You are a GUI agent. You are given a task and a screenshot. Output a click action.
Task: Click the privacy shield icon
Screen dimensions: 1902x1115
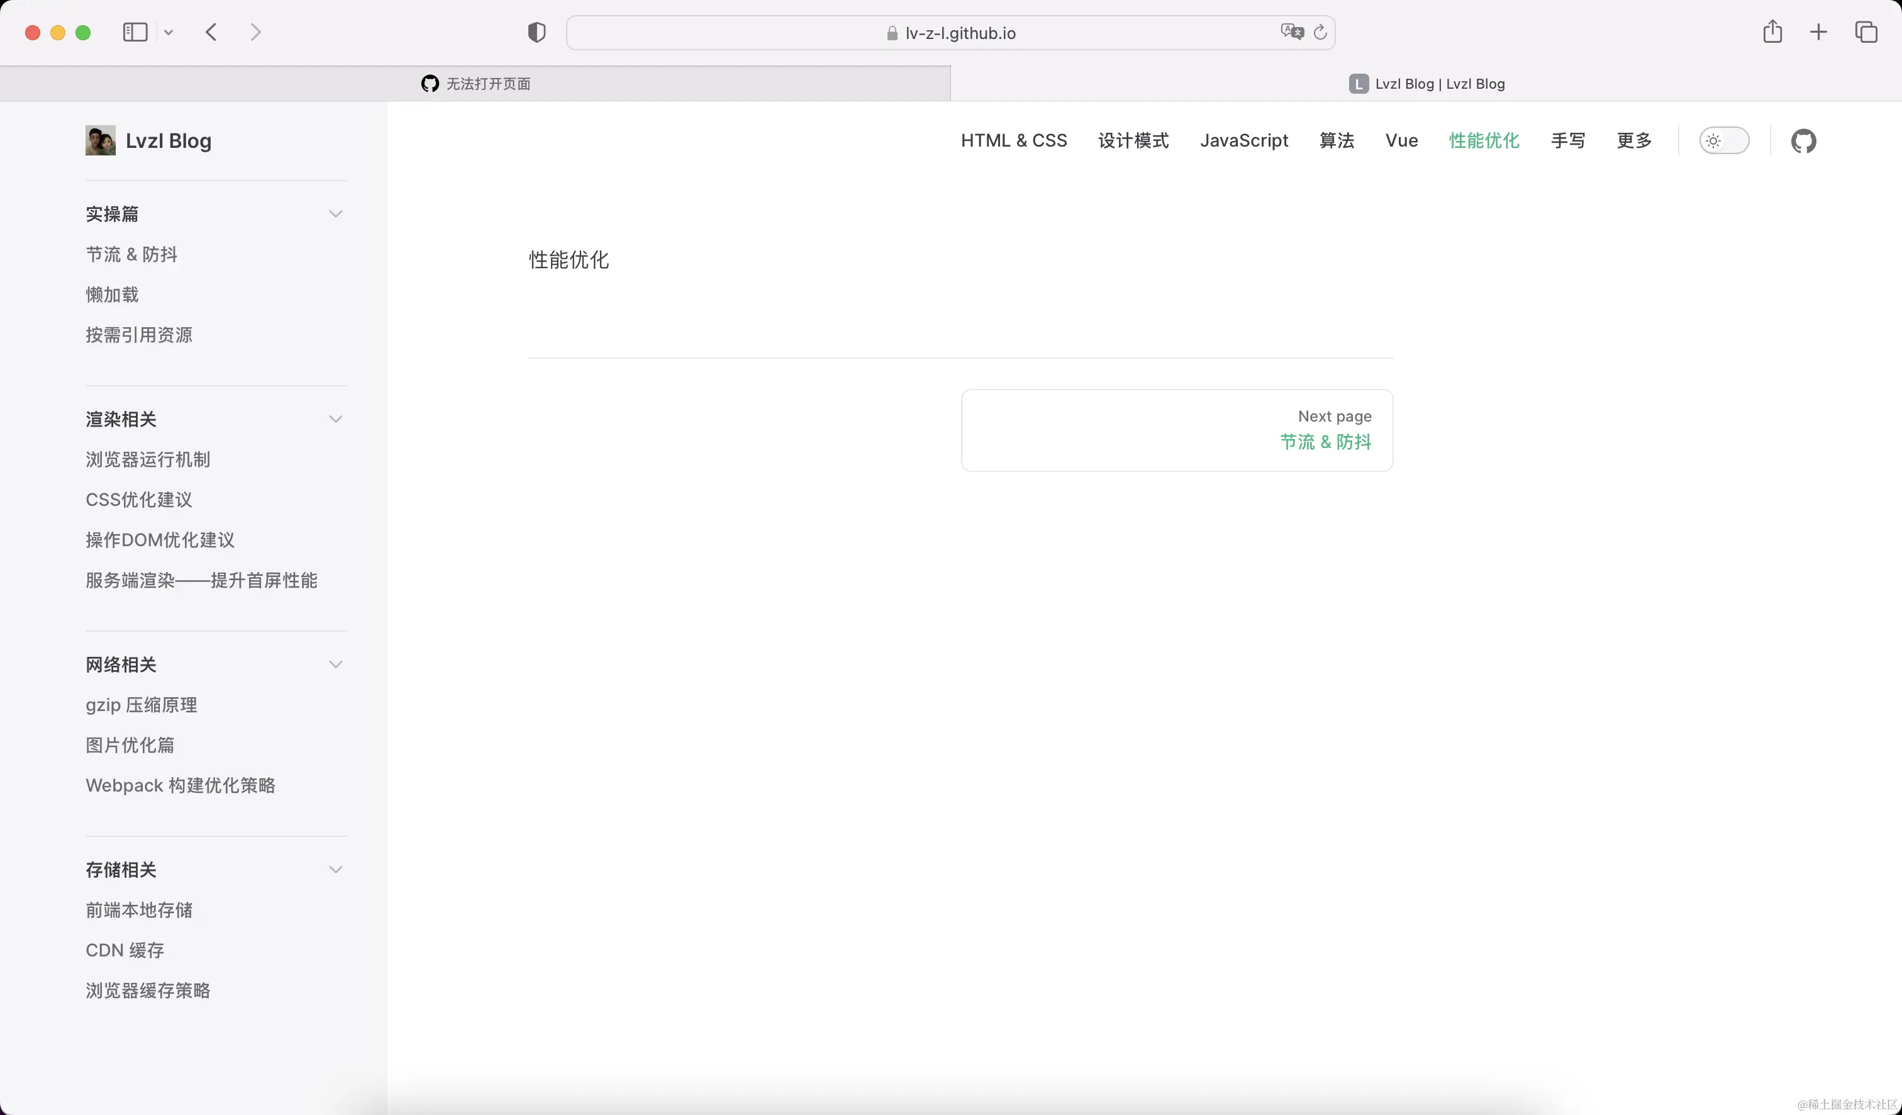coord(536,33)
